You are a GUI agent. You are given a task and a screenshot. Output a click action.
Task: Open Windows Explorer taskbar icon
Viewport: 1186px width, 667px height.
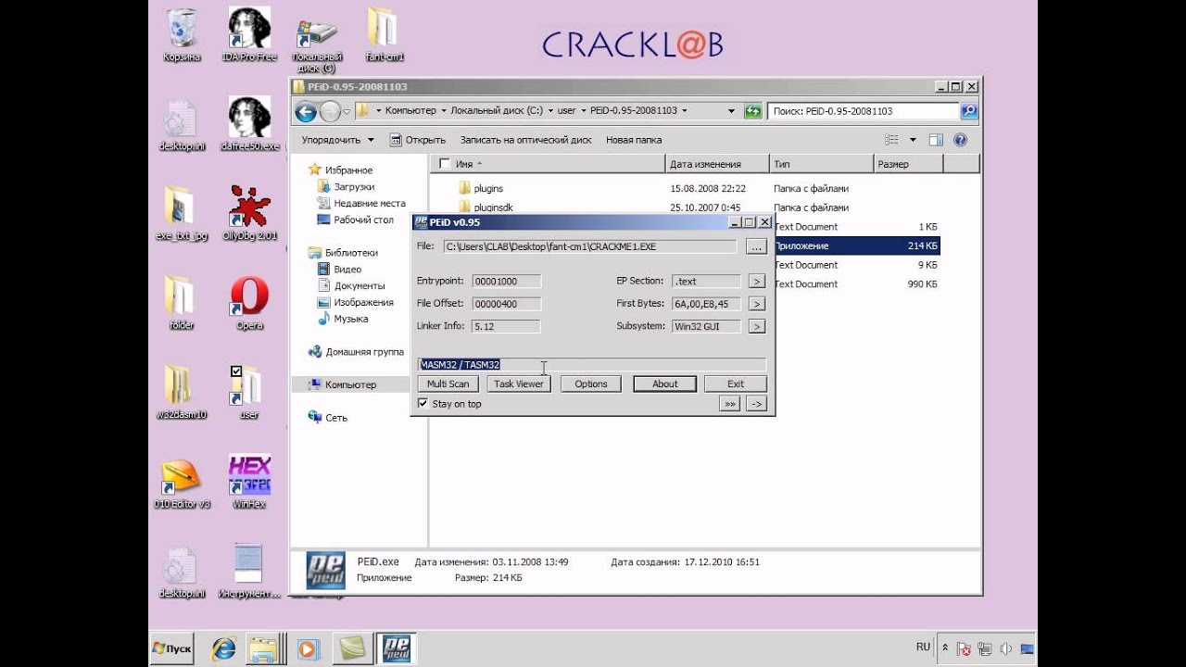pos(264,648)
